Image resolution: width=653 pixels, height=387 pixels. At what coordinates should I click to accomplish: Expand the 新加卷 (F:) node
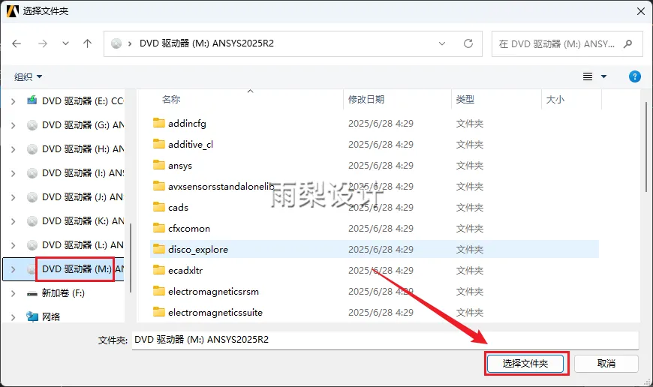coord(13,293)
